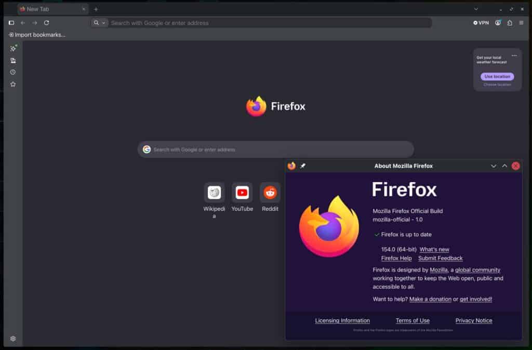Open sidebar customize gear icon
Image resolution: width=532 pixels, height=350 pixels.
pyautogui.click(x=13, y=339)
